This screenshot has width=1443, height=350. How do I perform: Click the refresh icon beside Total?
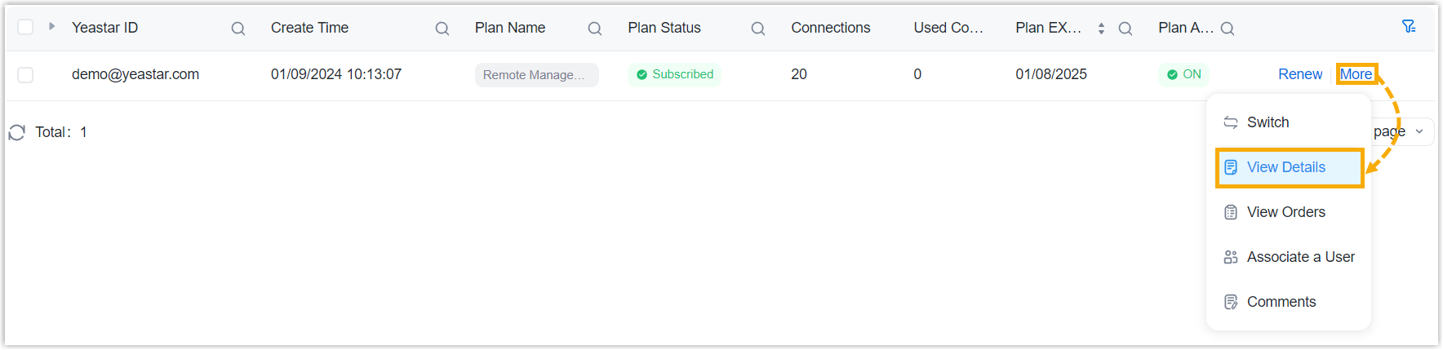pyautogui.click(x=17, y=132)
